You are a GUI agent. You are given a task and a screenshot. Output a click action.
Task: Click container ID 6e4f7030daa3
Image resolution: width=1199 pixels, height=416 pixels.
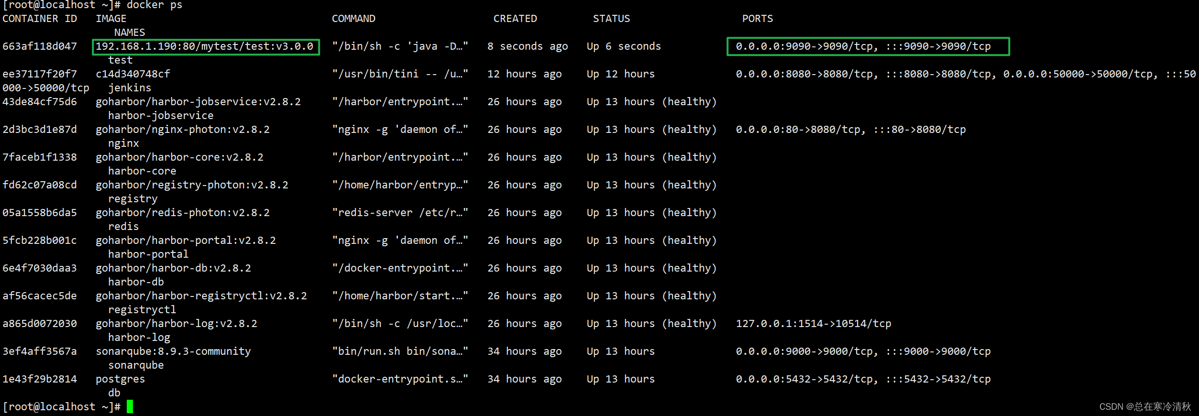pyautogui.click(x=40, y=268)
